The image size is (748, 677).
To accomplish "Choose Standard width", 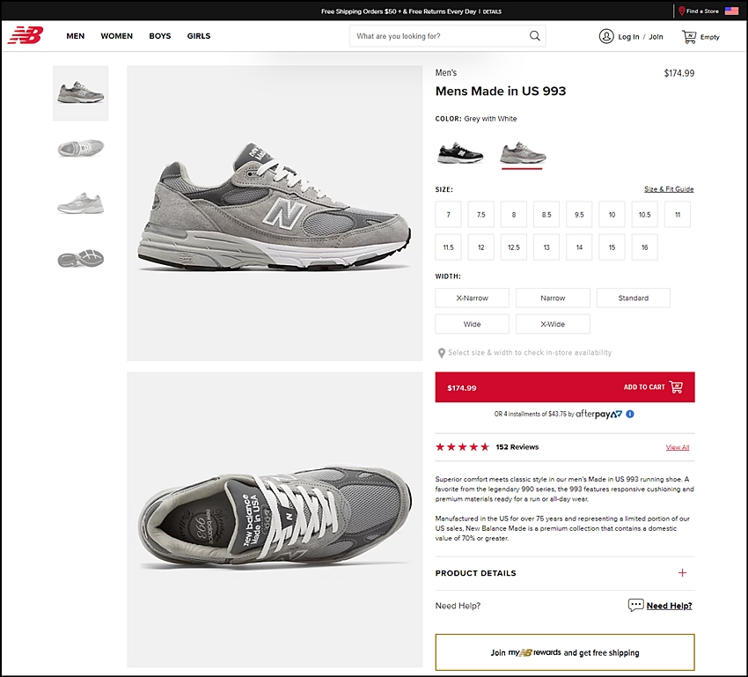I will (x=634, y=298).
